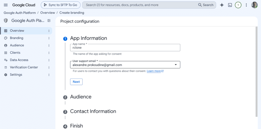261x129 pixels.
Task: Click the User support email dropdown arrow
Action: click(x=176, y=65)
